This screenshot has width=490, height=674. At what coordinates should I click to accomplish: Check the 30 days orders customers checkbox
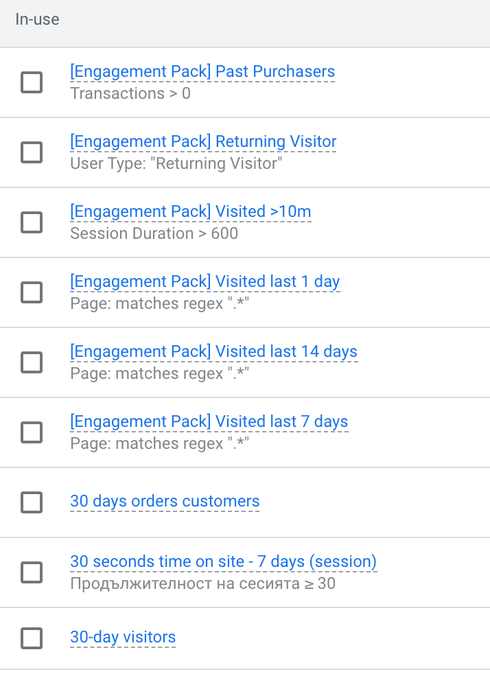pyautogui.click(x=31, y=502)
